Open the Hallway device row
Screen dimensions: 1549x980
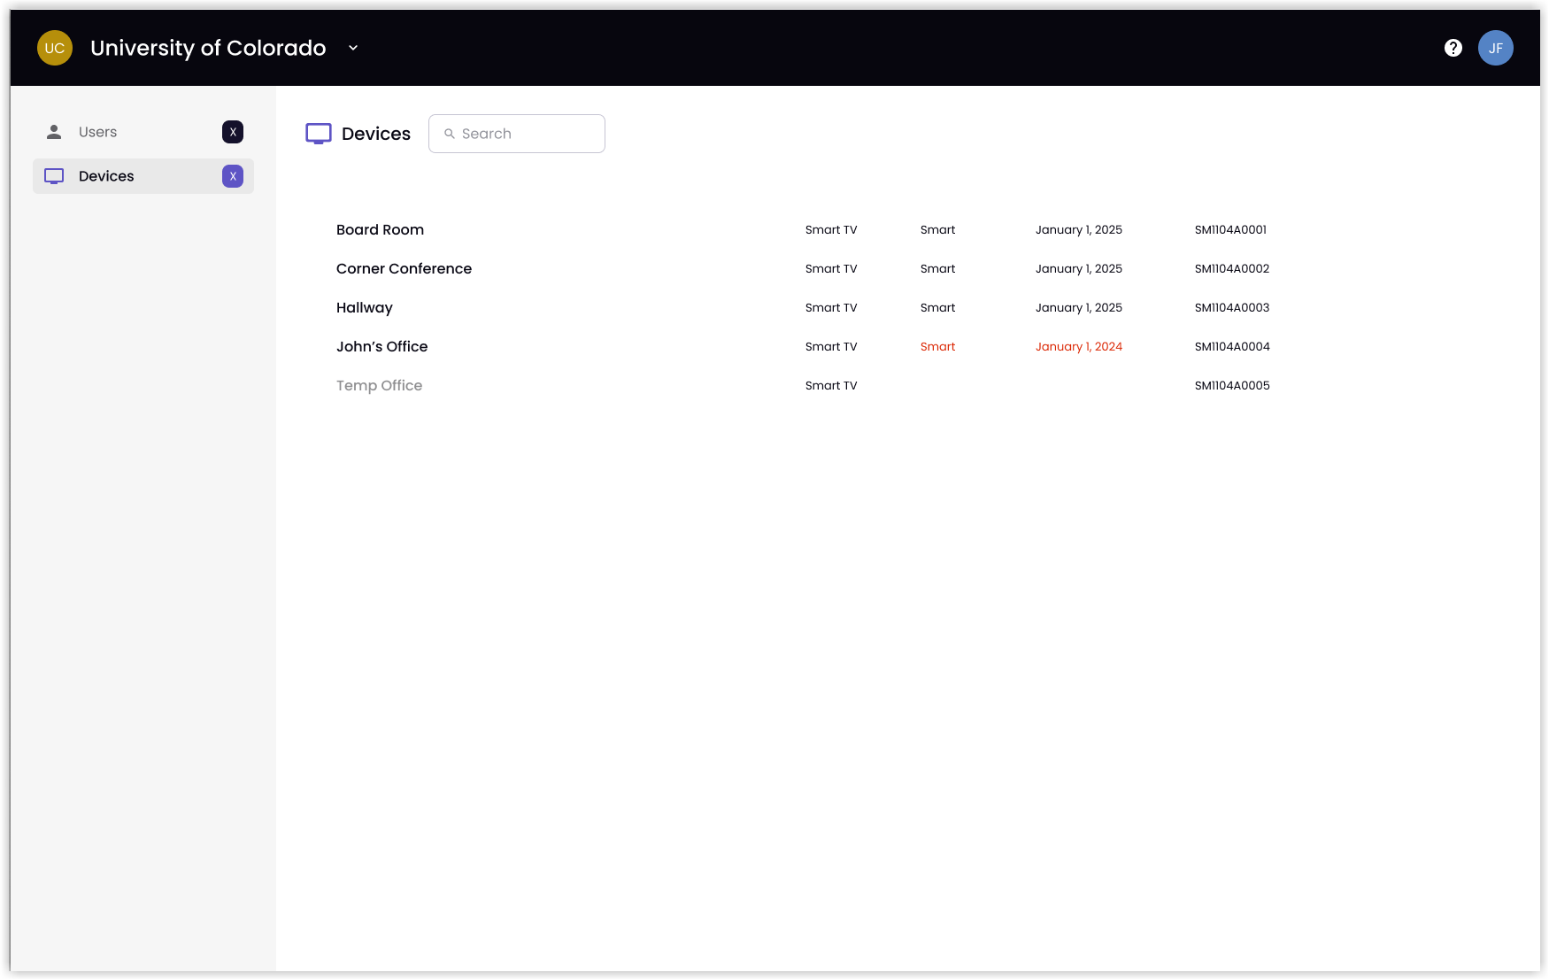click(x=364, y=307)
